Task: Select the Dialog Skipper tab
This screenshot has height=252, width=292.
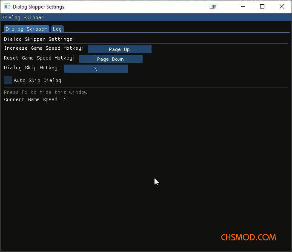Action: click(26, 29)
